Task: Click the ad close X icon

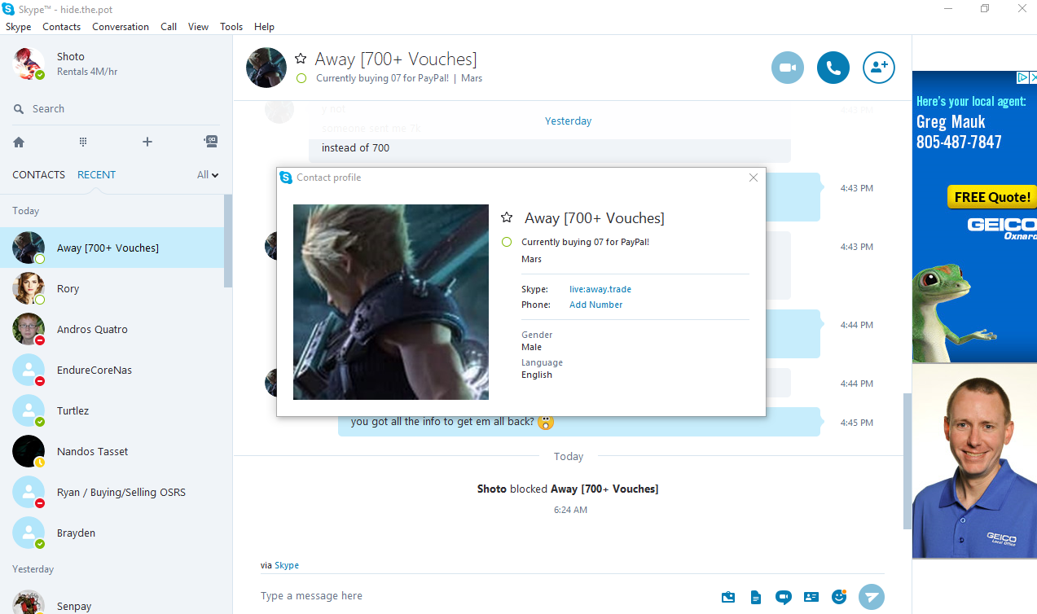Action: pos(1033,77)
